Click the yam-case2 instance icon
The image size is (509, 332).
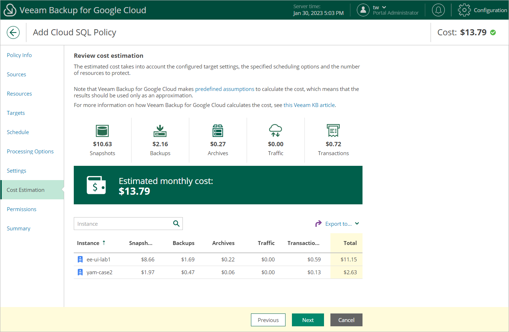click(80, 272)
